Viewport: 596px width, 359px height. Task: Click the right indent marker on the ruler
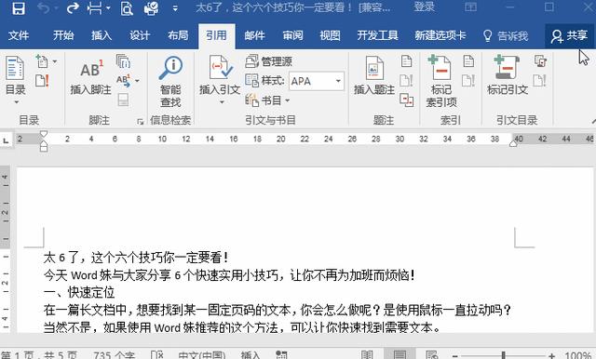[x=513, y=143]
